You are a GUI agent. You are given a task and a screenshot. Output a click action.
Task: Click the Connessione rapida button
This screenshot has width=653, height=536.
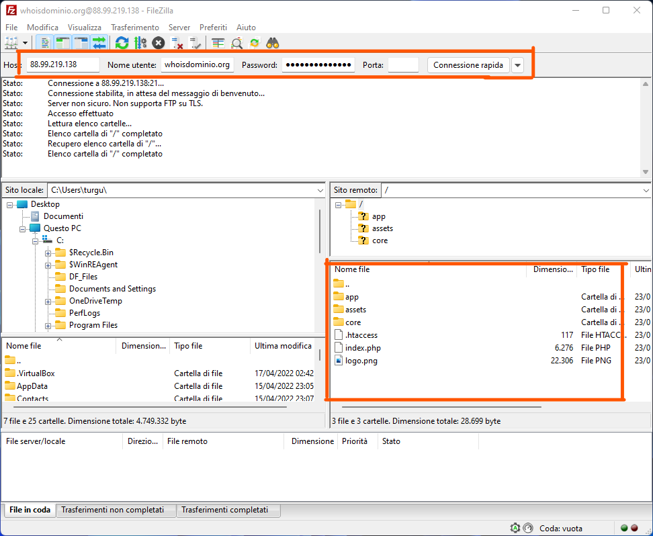point(468,65)
